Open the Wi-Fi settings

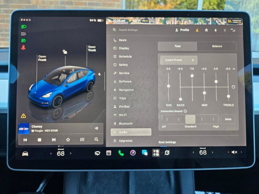pyautogui.click(x=120, y=115)
